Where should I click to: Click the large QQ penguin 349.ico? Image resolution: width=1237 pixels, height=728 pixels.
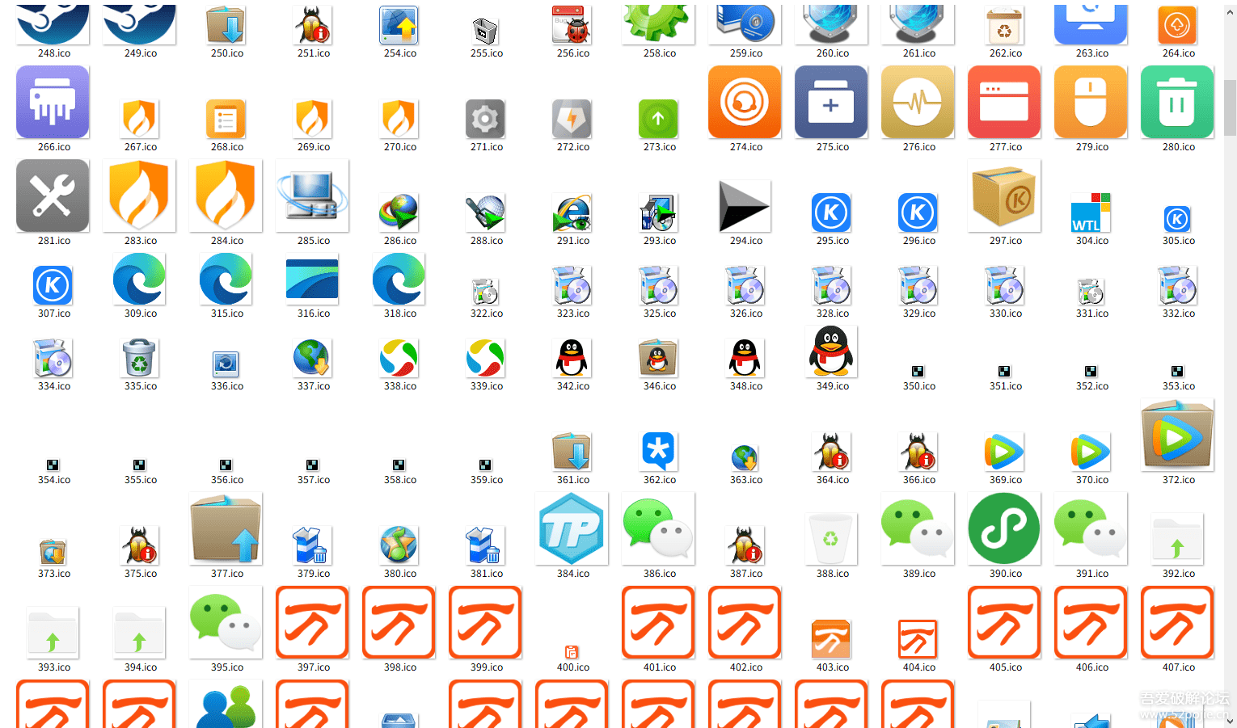[x=831, y=351]
